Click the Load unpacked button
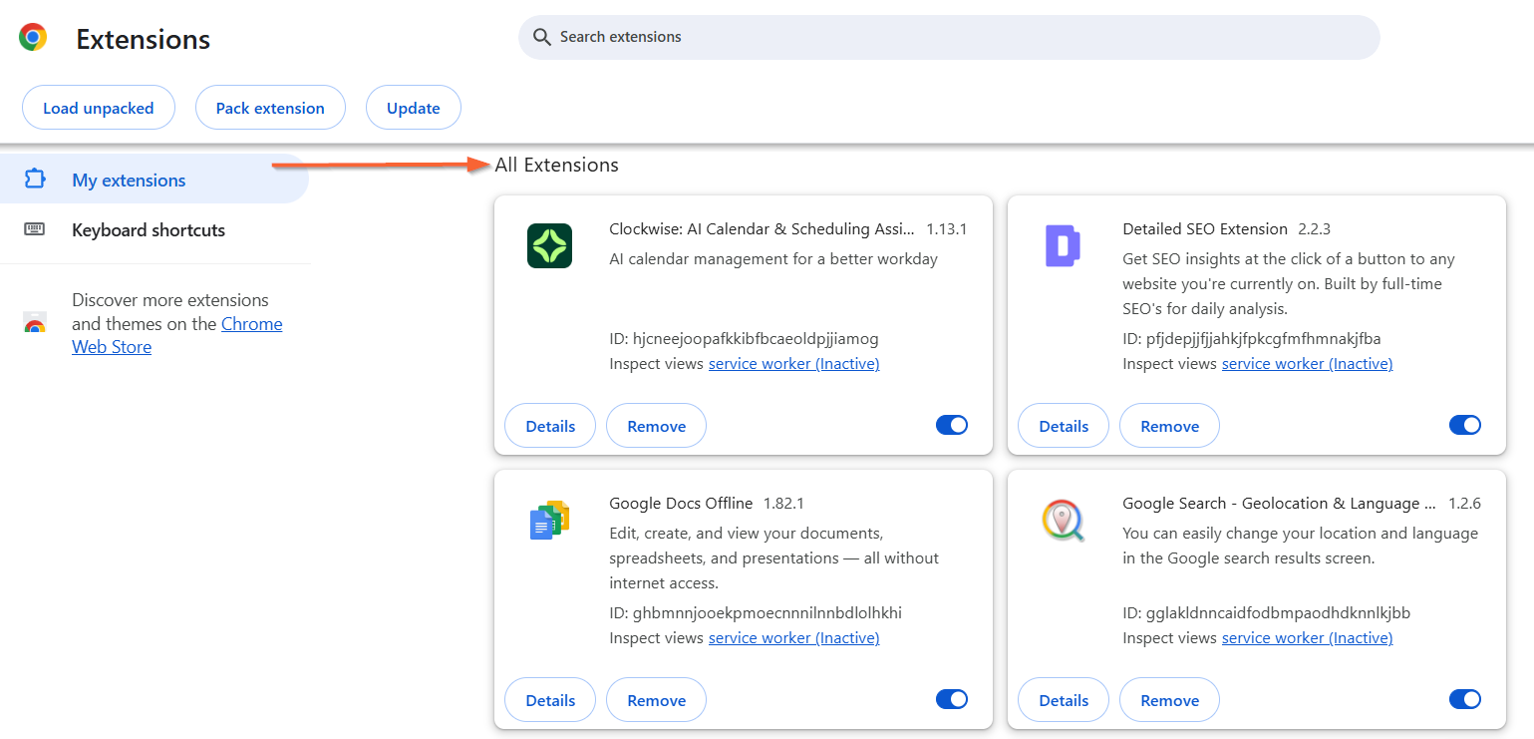This screenshot has height=739, width=1534. point(98,108)
